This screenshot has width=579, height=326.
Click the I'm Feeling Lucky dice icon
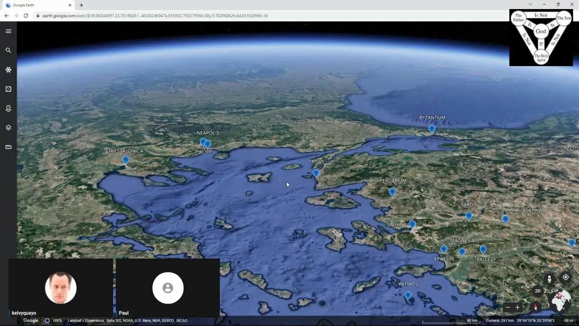click(8, 89)
